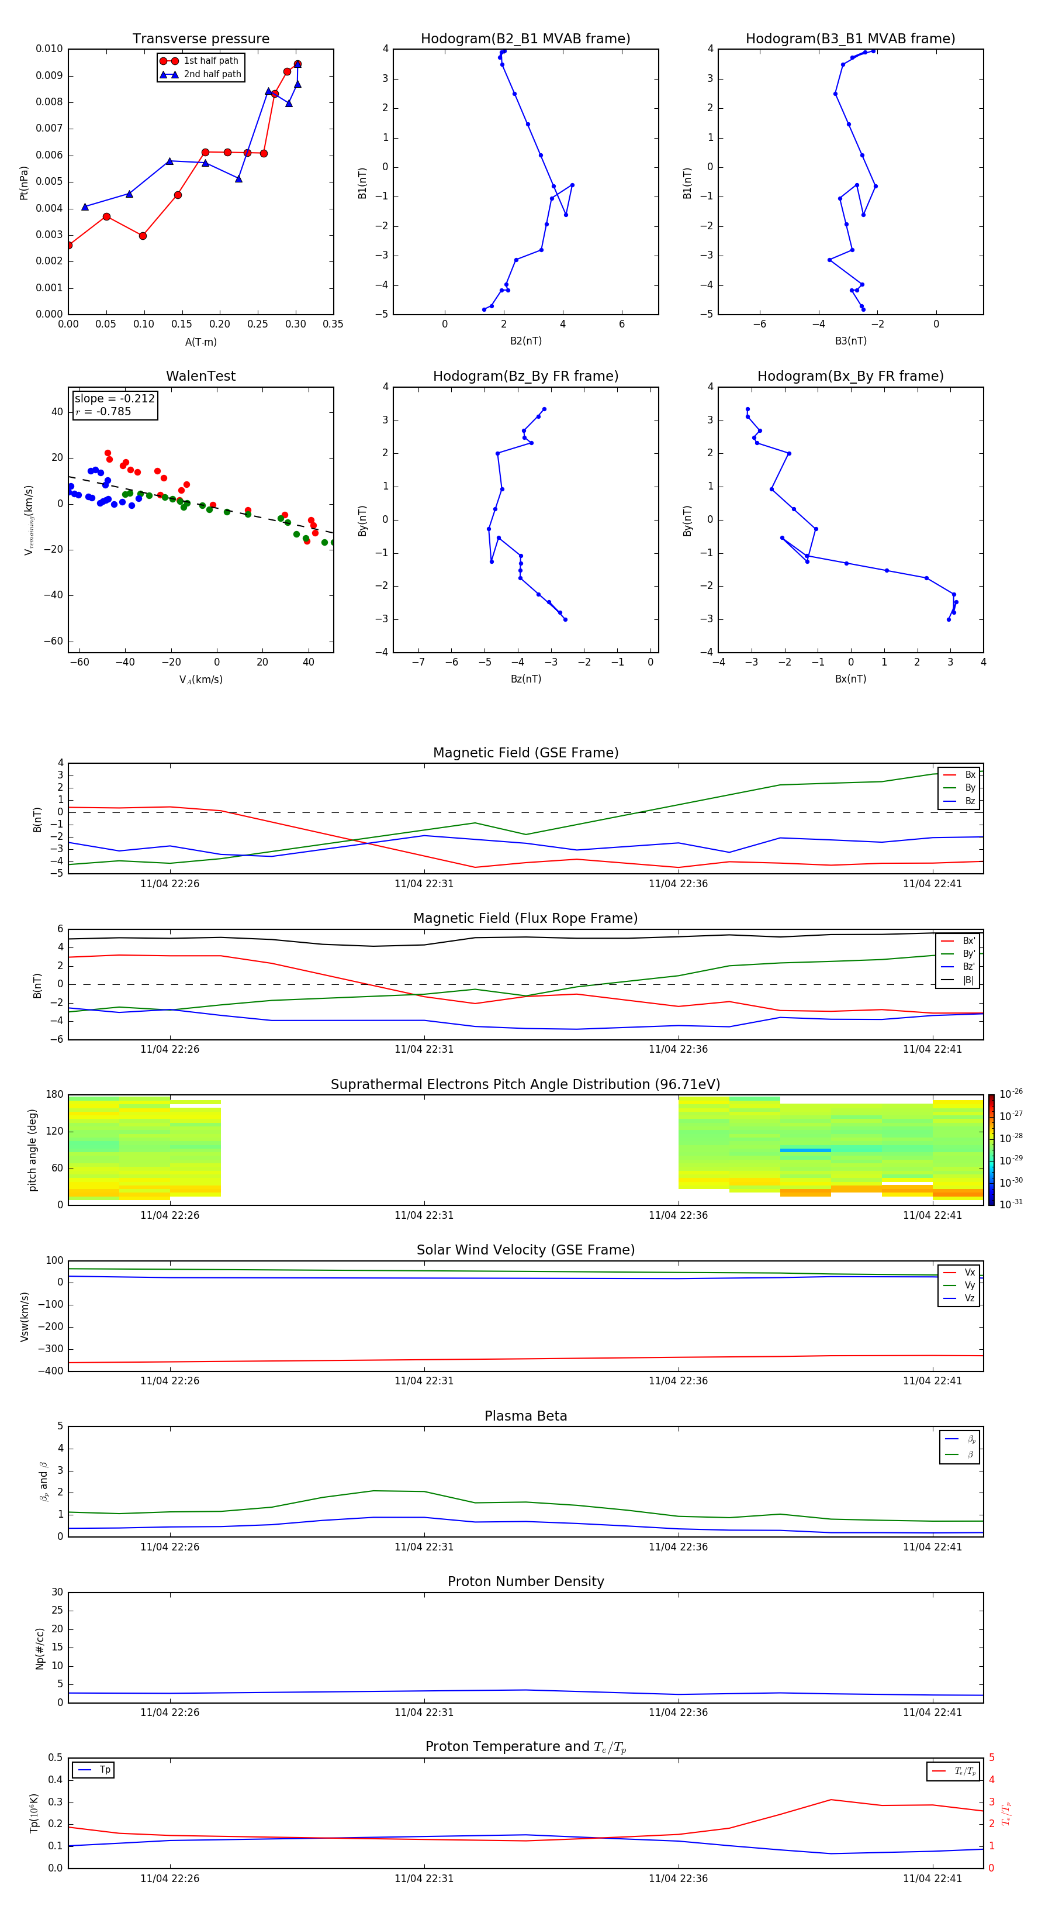This screenshot has height=1930, width=1052.
Task: Click the 'Magnetic Field (Flux Rope Frame)' title
Action: (525, 918)
